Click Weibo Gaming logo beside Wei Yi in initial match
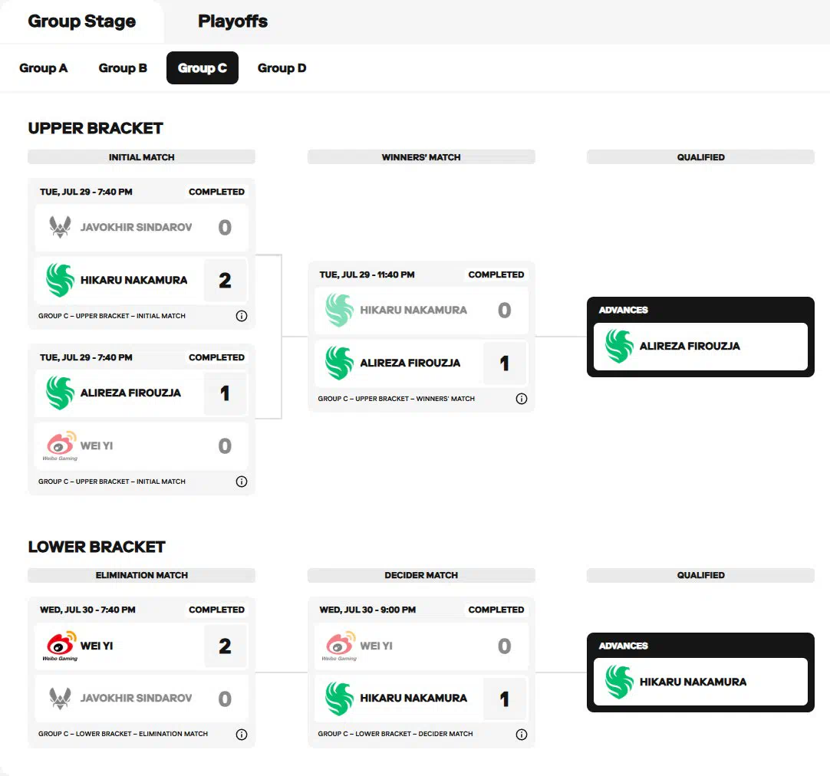 coord(61,446)
